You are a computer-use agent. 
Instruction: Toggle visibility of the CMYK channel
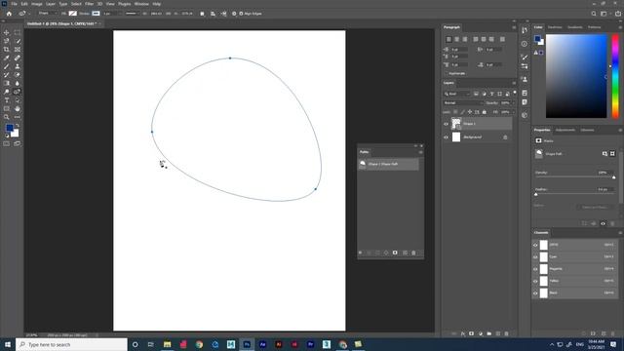(x=535, y=245)
